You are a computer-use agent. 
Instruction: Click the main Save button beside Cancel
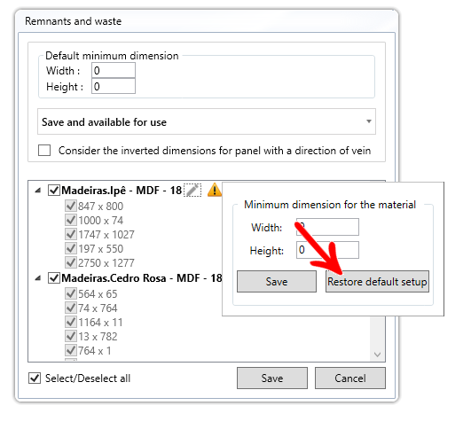[x=272, y=378]
